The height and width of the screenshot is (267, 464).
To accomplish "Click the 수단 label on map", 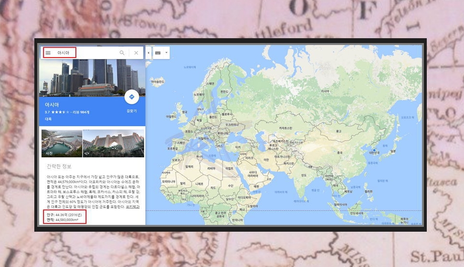I will coord(231,186).
